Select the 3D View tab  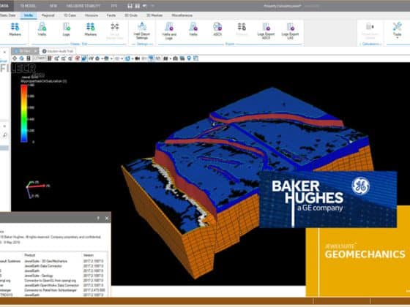[x=26, y=51]
